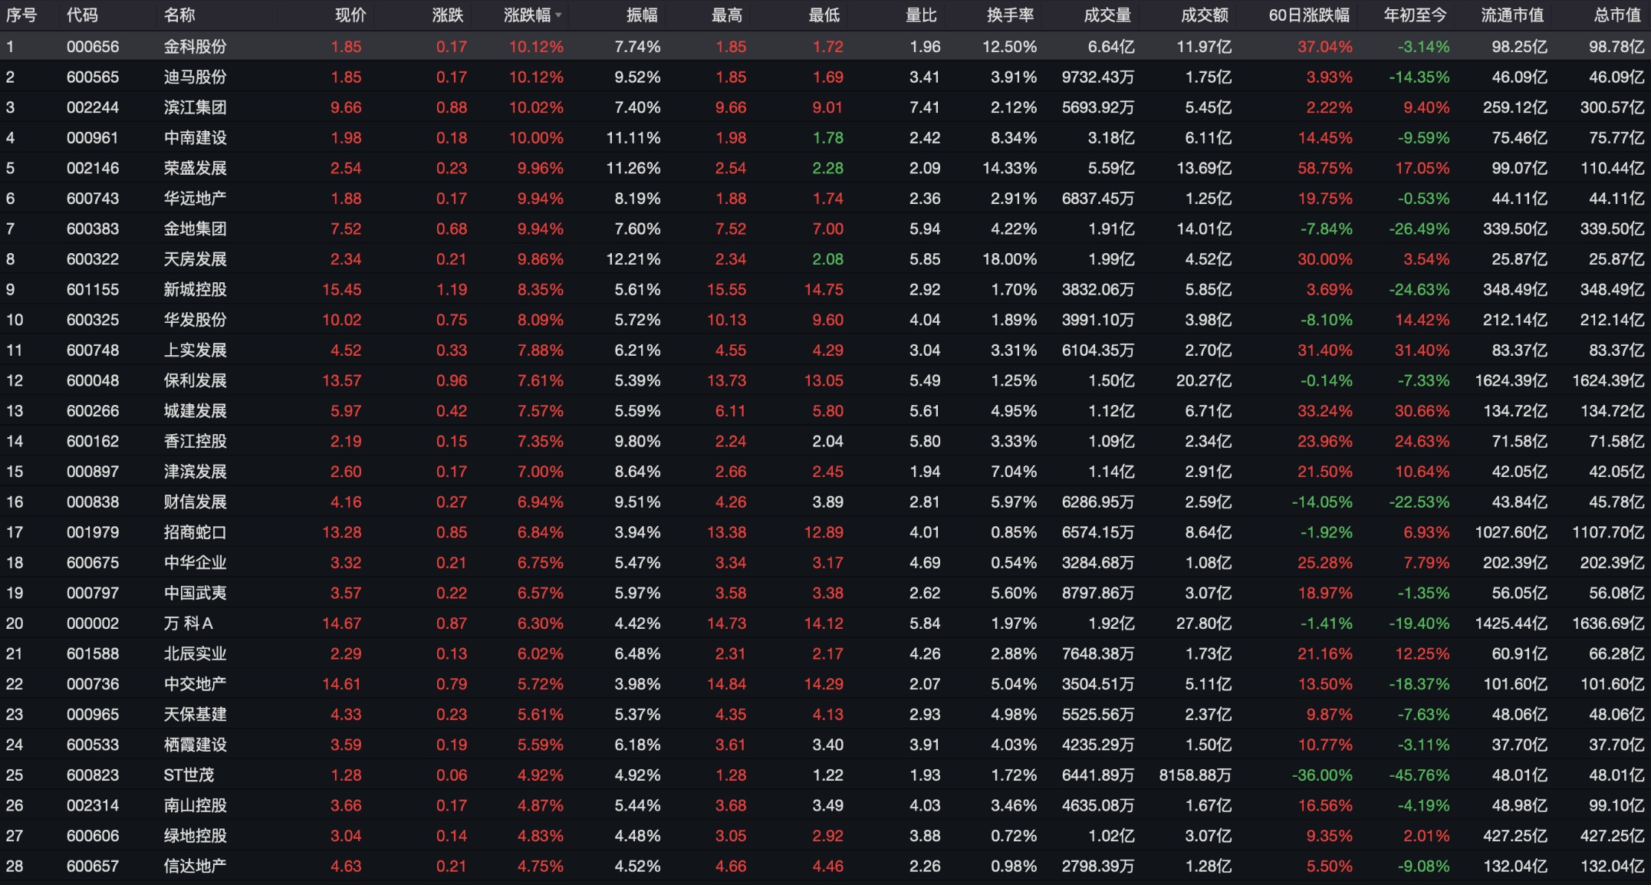Image resolution: width=1651 pixels, height=885 pixels.
Task: Select stock 新城控股
Action: pos(195,290)
